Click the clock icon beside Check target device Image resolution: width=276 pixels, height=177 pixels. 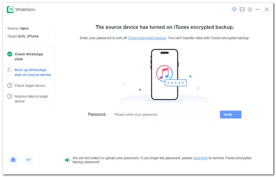coord(10,86)
